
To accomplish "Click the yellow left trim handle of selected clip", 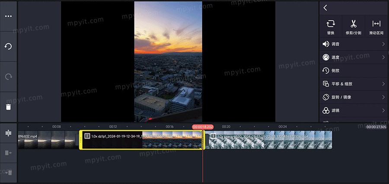I will point(81,140).
